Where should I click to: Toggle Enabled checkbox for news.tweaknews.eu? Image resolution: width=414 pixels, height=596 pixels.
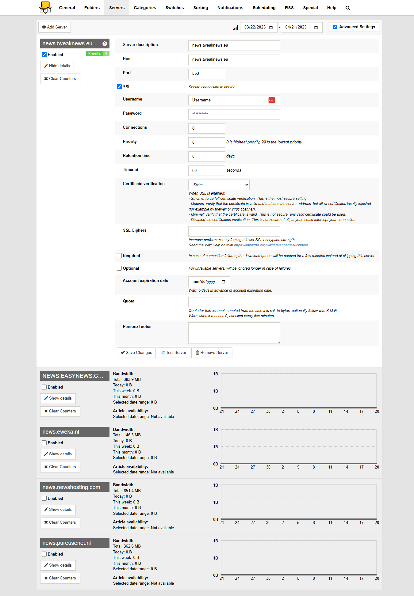pyautogui.click(x=44, y=55)
